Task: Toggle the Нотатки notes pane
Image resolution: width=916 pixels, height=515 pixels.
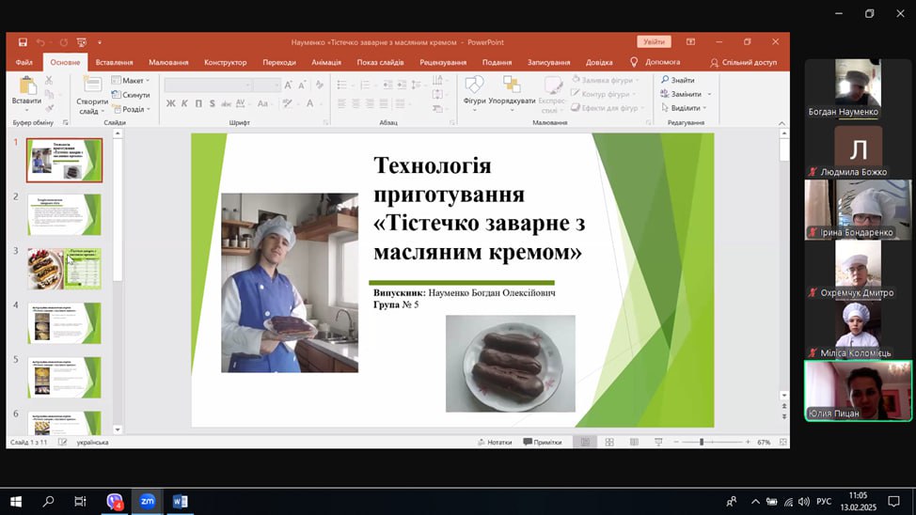Action: click(x=494, y=442)
